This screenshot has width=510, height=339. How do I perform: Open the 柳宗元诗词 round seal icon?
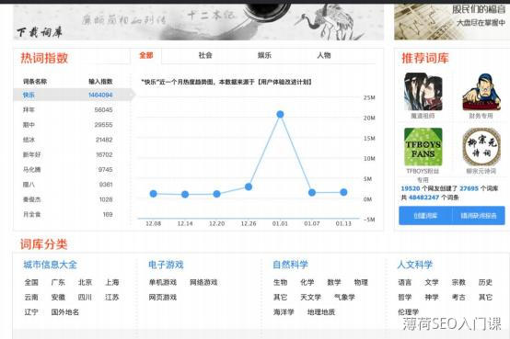(481, 147)
